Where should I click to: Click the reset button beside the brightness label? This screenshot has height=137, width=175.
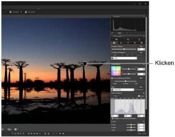click(x=141, y=46)
